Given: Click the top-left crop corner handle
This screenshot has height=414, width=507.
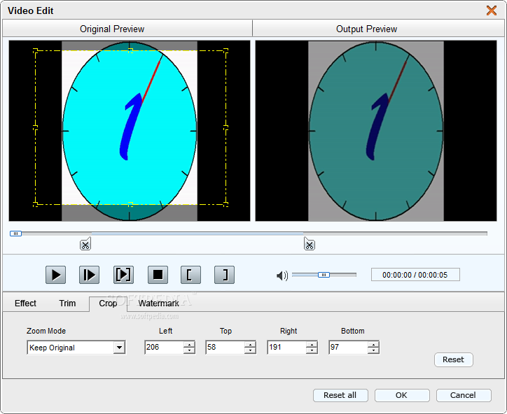Looking at the screenshot, I should 35,50.
